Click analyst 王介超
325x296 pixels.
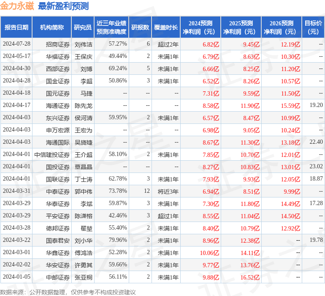(84, 155)
